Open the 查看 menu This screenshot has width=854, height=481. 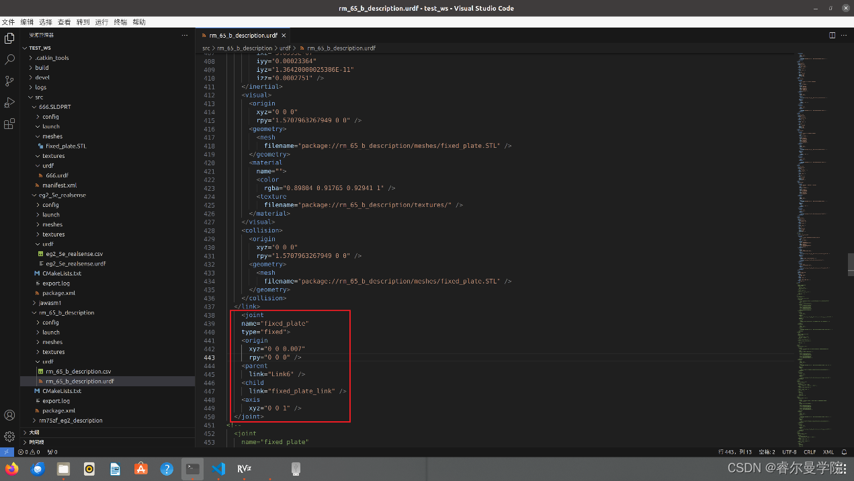[x=65, y=22]
